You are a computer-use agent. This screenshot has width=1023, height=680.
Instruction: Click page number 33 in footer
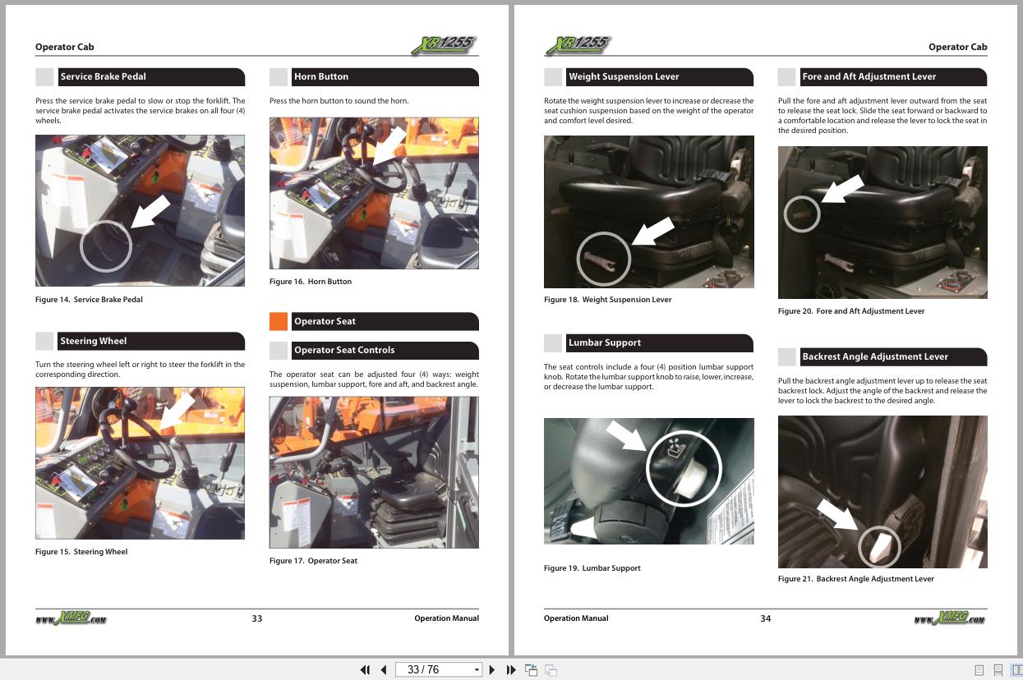pos(257,618)
